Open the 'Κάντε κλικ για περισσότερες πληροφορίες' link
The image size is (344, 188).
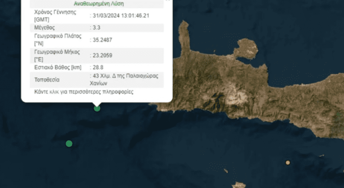coord(84,92)
